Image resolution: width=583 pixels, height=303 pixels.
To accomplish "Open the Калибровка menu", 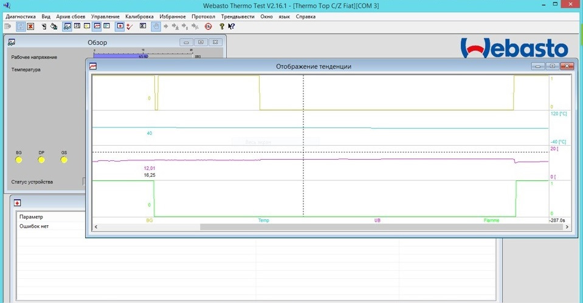I will (x=139, y=16).
